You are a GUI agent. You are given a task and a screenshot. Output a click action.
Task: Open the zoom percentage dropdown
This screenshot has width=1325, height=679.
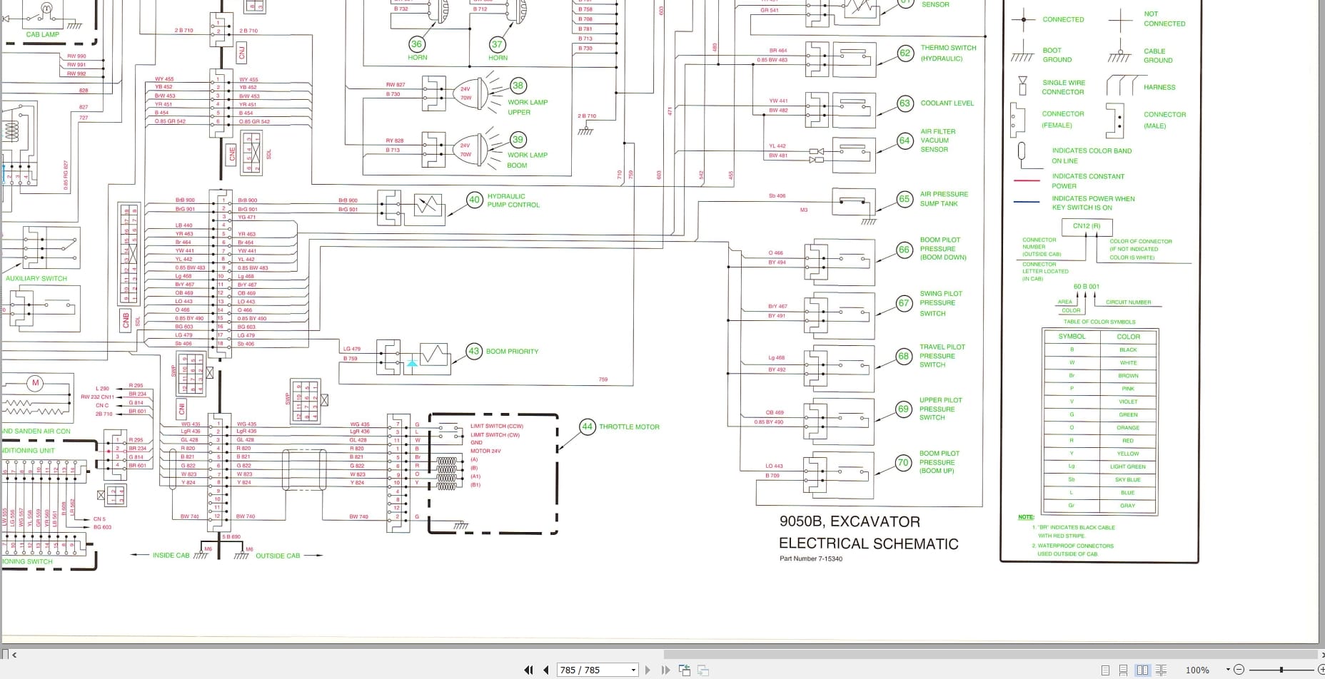tap(1228, 670)
